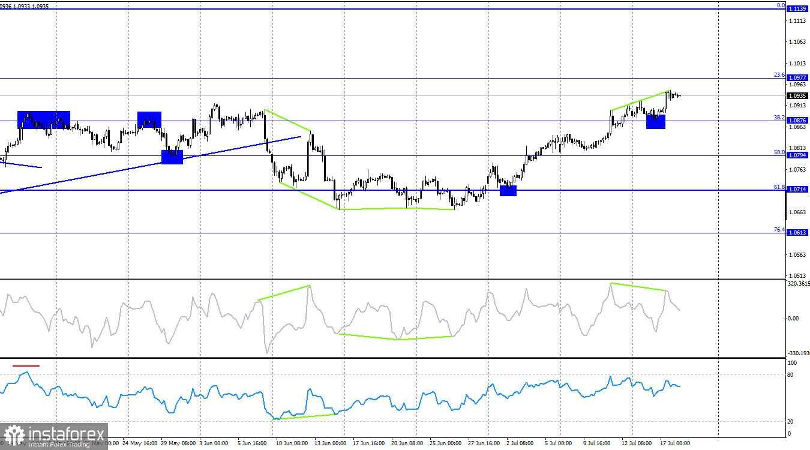The height and width of the screenshot is (450, 810).
Task: Click the 3 Jun 00:00 time label
Action: tap(215, 443)
